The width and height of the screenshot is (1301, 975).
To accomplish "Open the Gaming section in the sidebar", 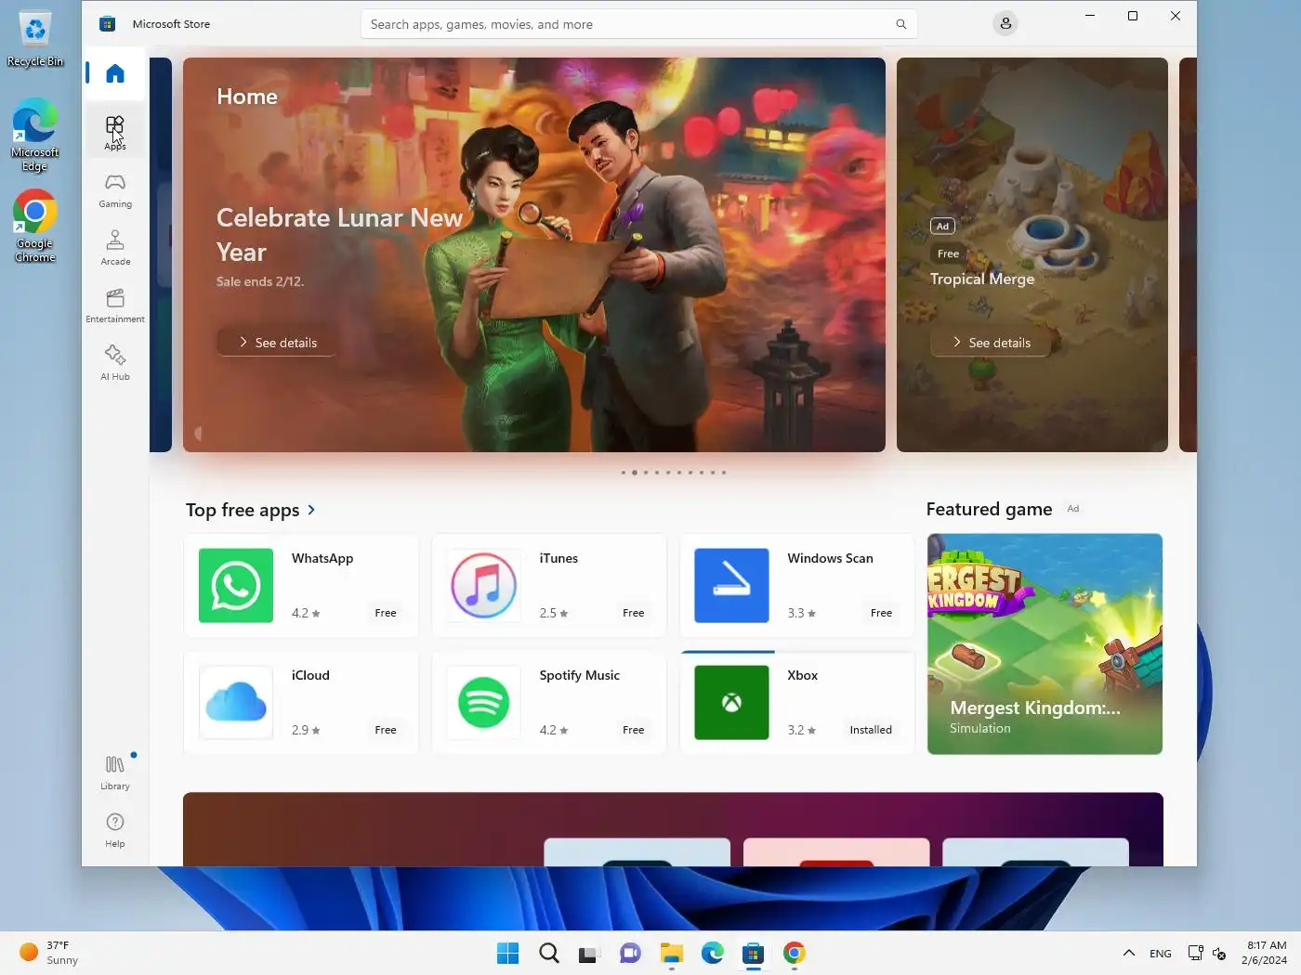I will pyautogui.click(x=115, y=190).
